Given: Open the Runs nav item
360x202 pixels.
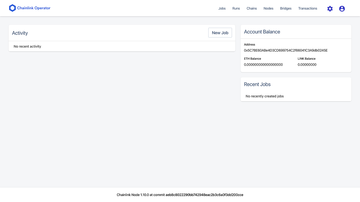Looking at the screenshot, I should click(236, 8).
